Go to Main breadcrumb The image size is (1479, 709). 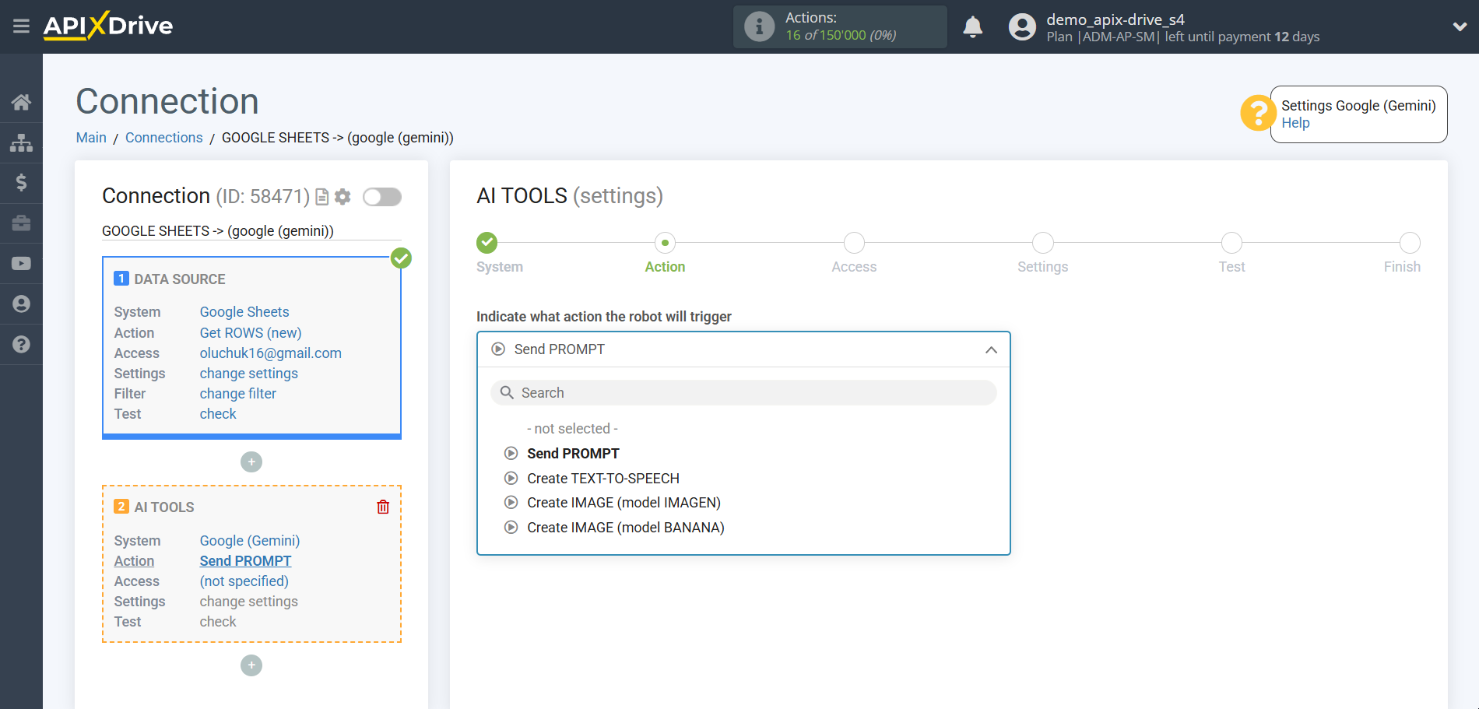[91, 138]
